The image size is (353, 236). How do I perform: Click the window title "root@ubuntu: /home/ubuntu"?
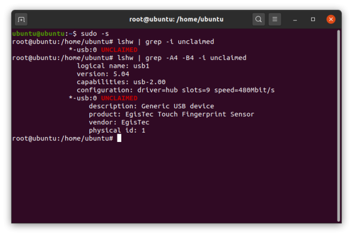click(176, 19)
